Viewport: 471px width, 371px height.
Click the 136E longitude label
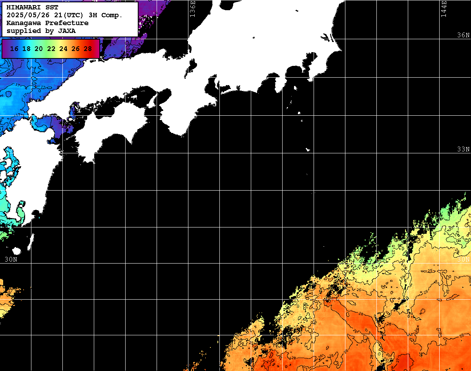192,9
